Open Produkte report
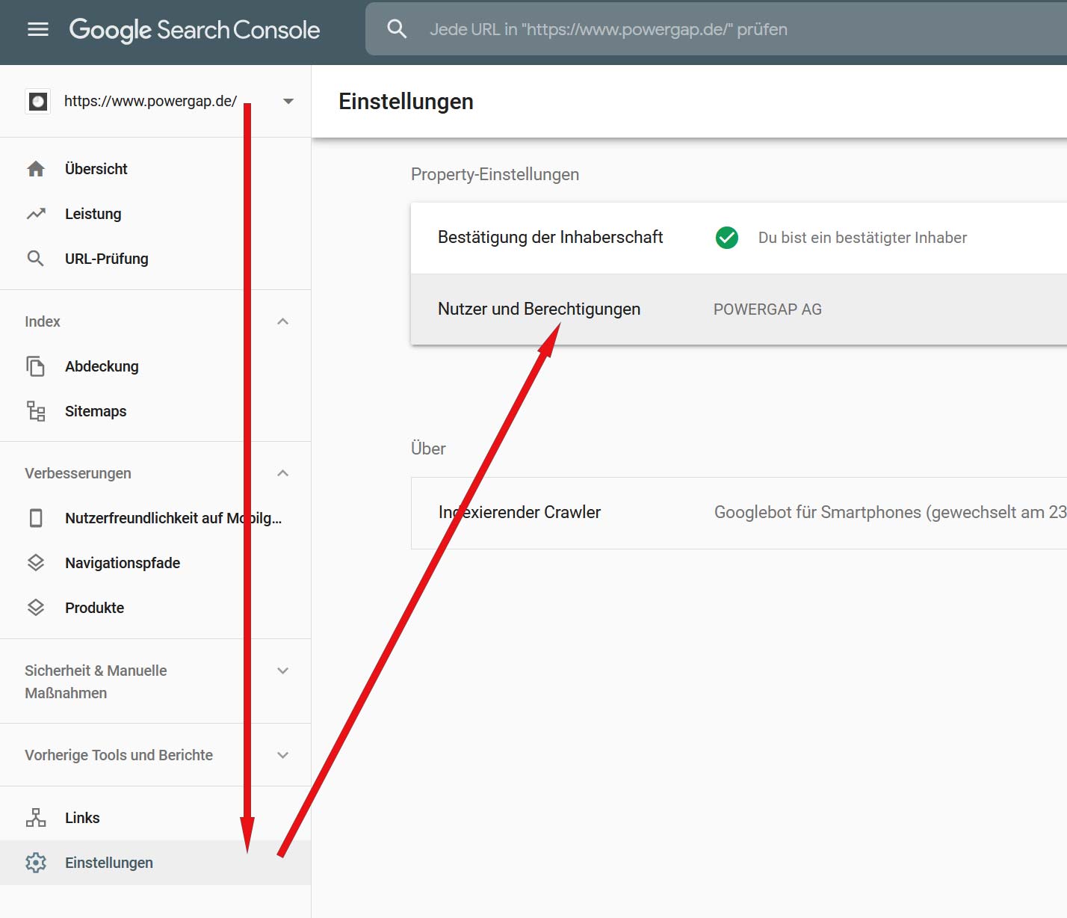 [x=155, y=608]
